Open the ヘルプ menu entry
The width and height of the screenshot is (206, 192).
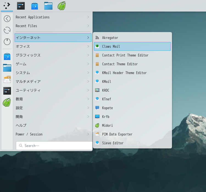tap(53, 125)
